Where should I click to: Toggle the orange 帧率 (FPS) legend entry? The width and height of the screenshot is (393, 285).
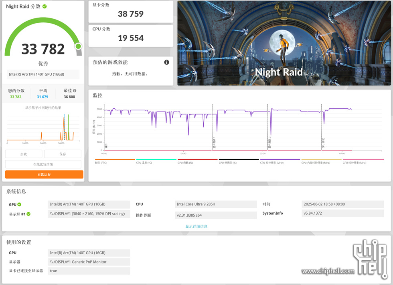[x=115, y=161]
